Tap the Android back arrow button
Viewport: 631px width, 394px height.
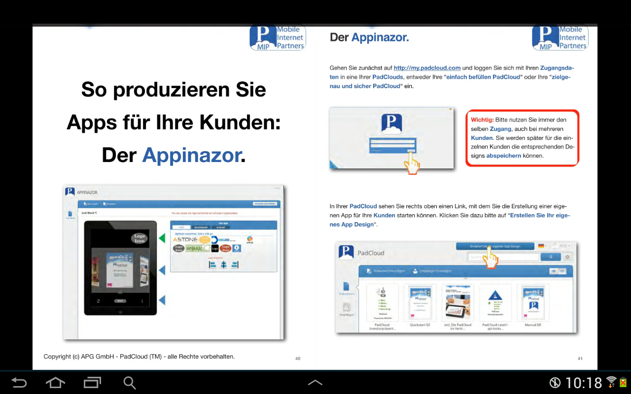coord(19,382)
